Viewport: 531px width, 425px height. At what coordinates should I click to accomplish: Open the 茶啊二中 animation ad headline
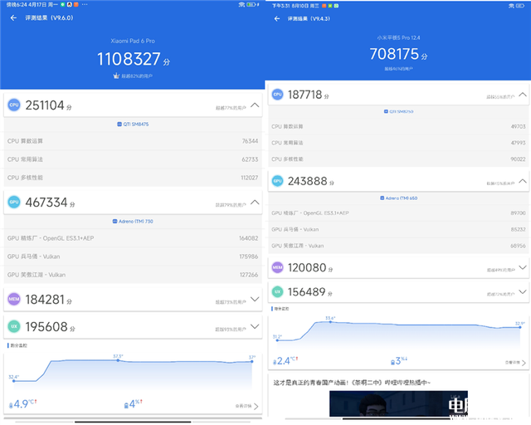coord(352,383)
